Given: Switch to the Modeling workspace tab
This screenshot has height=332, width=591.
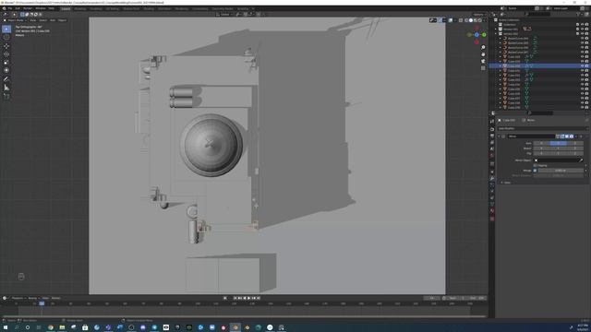Looking at the screenshot, I should click(80, 8).
